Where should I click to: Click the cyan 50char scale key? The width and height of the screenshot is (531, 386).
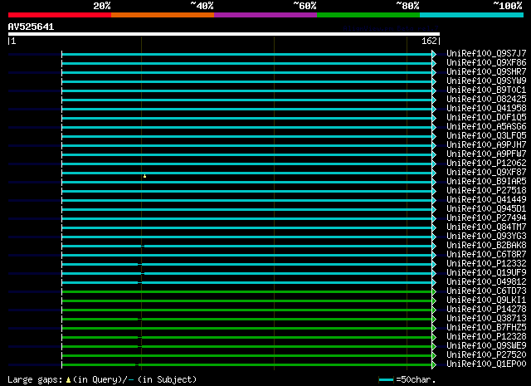(386, 380)
